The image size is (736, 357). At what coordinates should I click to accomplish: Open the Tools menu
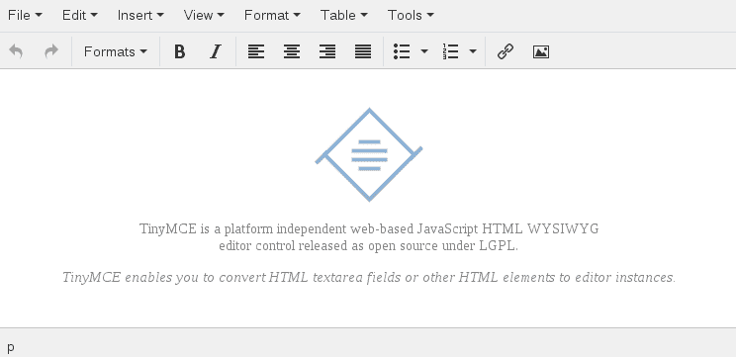(411, 16)
